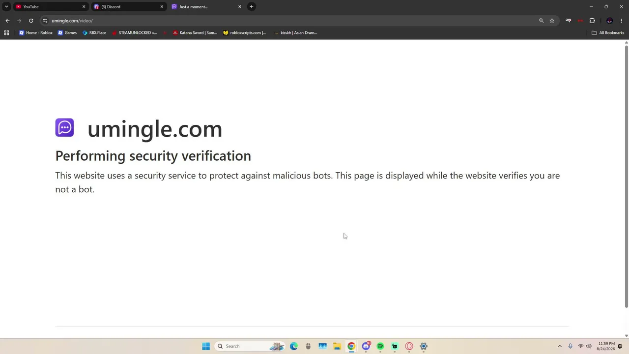Close the 'Just a moment...' tab

(x=240, y=6)
